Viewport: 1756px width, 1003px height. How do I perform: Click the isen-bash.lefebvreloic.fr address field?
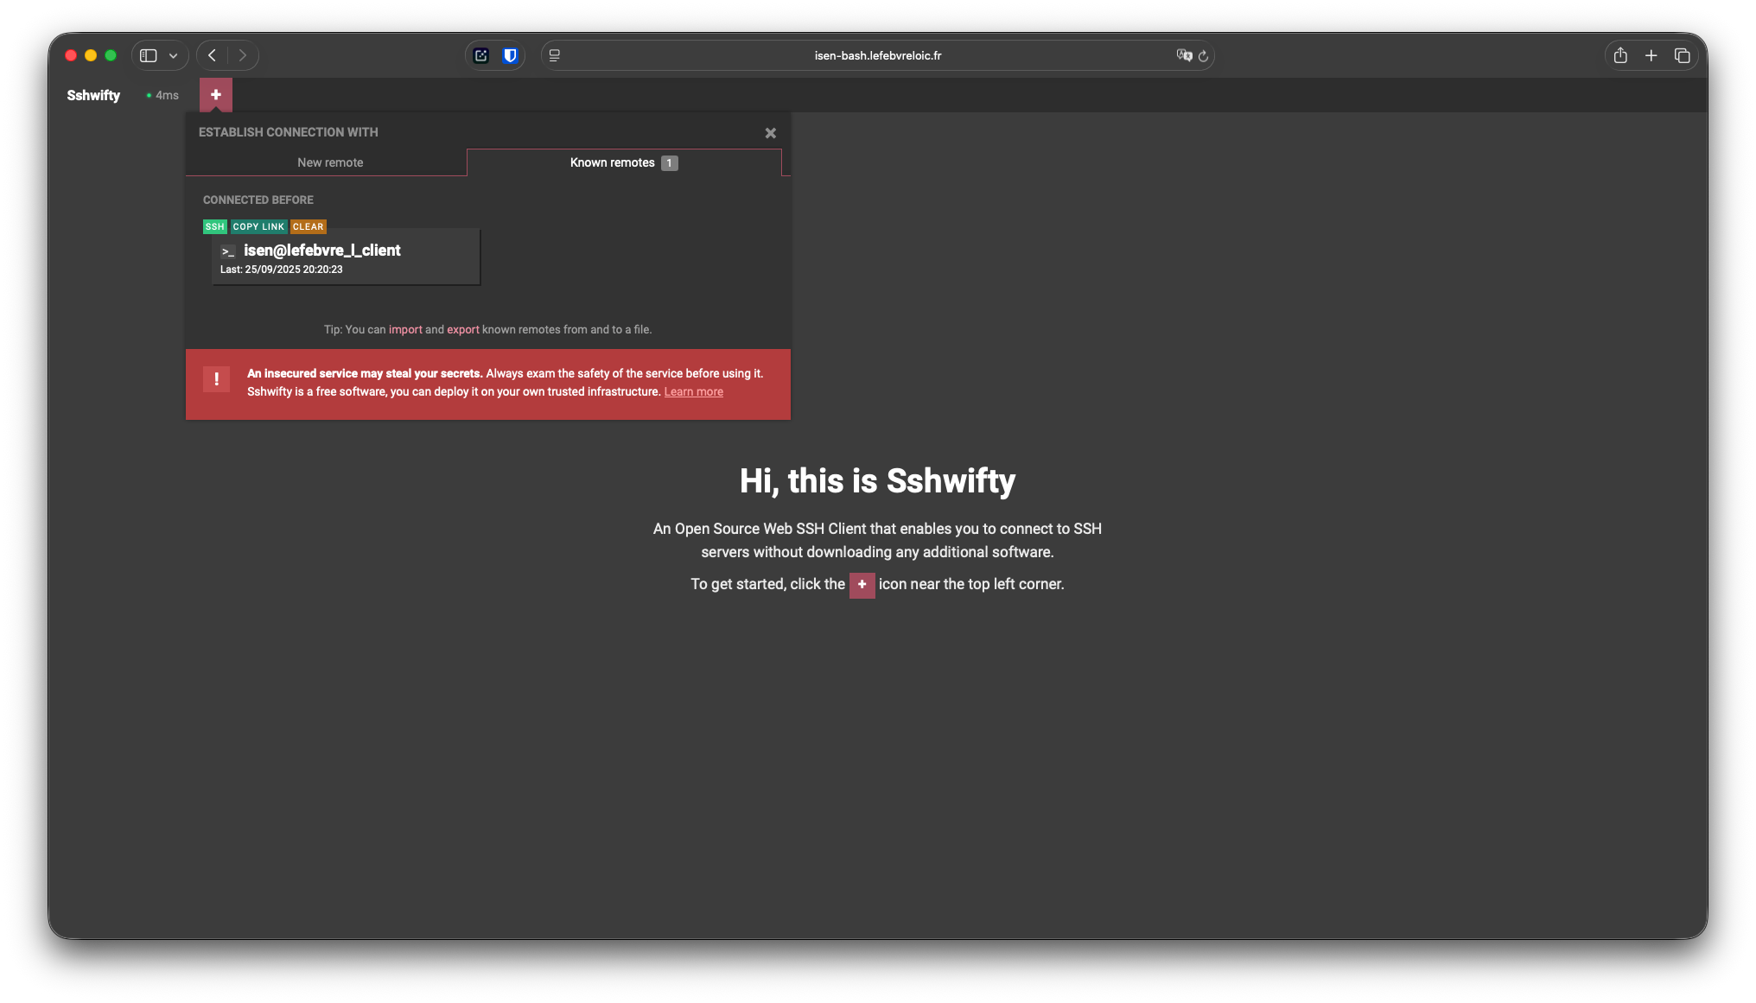(877, 55)
